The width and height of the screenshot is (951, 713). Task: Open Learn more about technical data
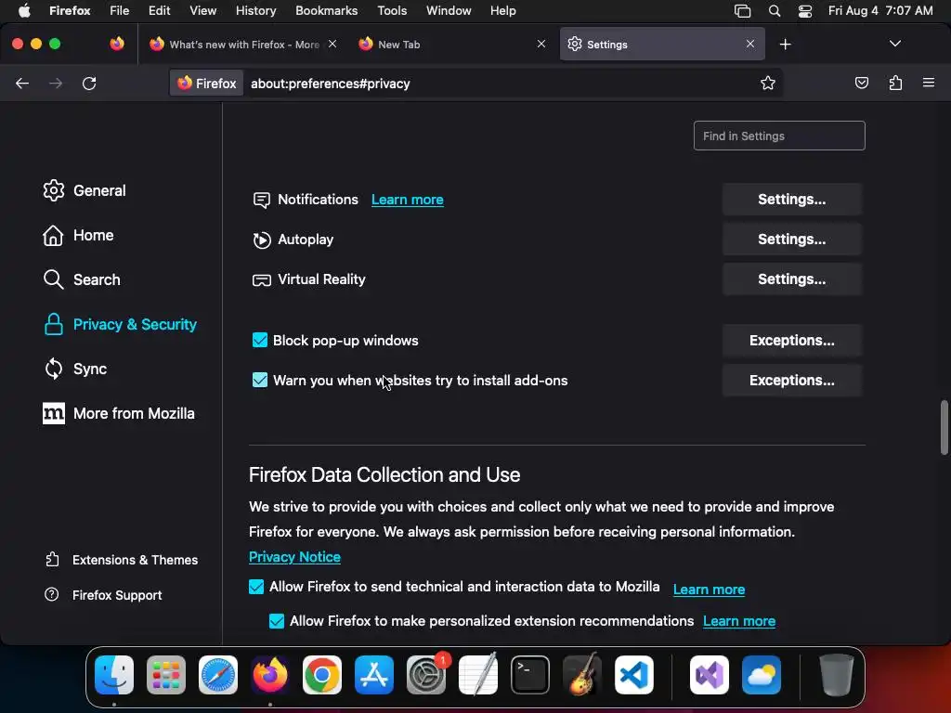(709, 590)
